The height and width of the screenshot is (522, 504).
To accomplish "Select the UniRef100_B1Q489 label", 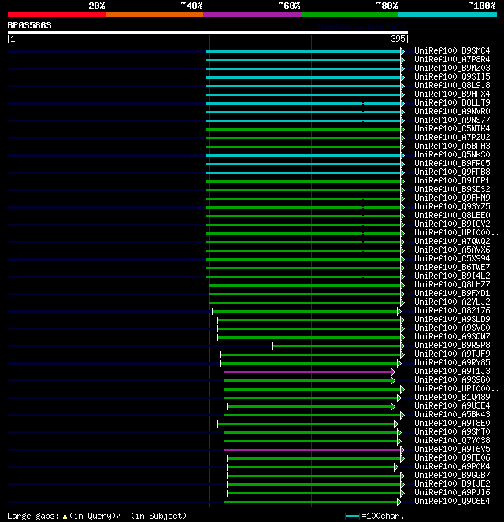I will click(452, 397).
